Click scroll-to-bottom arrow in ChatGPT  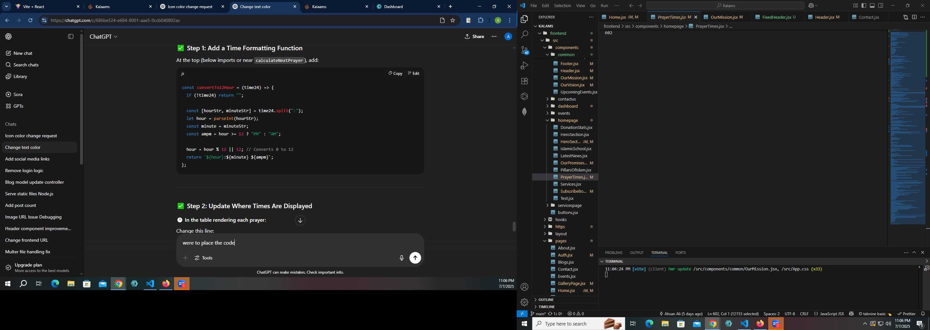(x=300, y=220)
